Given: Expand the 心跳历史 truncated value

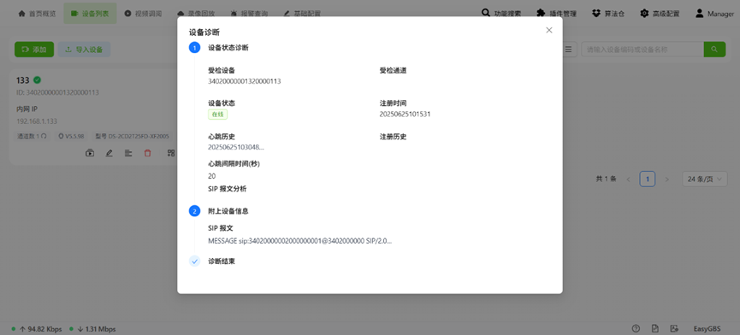Looking at the screenshot, I should (236, 147).
